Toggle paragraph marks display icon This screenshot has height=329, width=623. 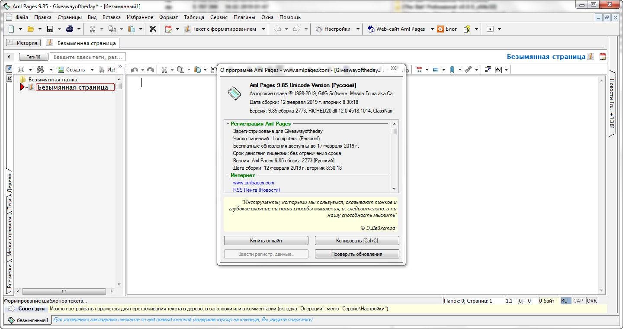[x=488, y=69]
